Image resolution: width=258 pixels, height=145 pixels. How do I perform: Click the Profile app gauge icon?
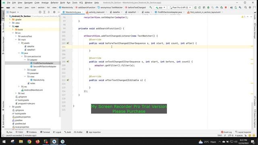point(217,7)
